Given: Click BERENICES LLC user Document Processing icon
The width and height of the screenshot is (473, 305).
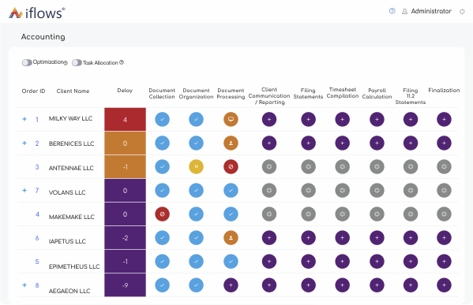Looking at the screenshot, I should point(231,143).
